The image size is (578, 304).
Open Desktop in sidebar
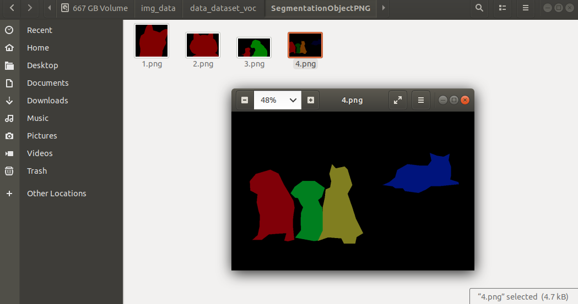click(42, 65)
